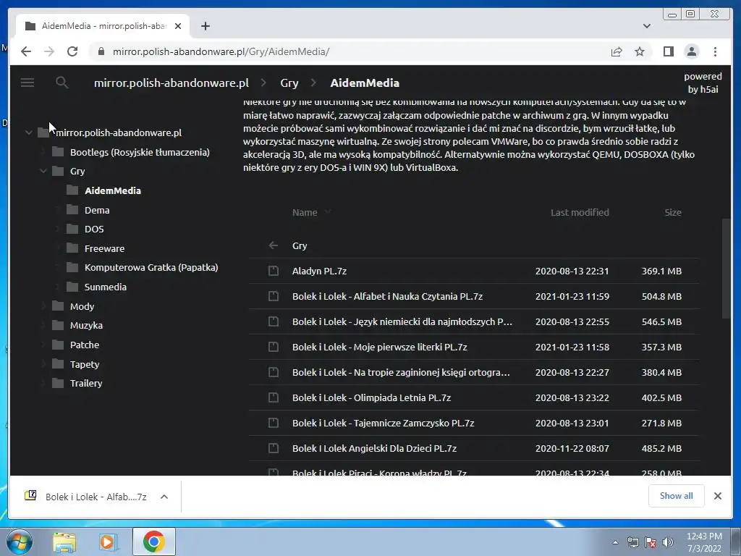Viewport: 741px width, 556px height.
Task: Open Sunmedia folder in tree
Action: 106,287
